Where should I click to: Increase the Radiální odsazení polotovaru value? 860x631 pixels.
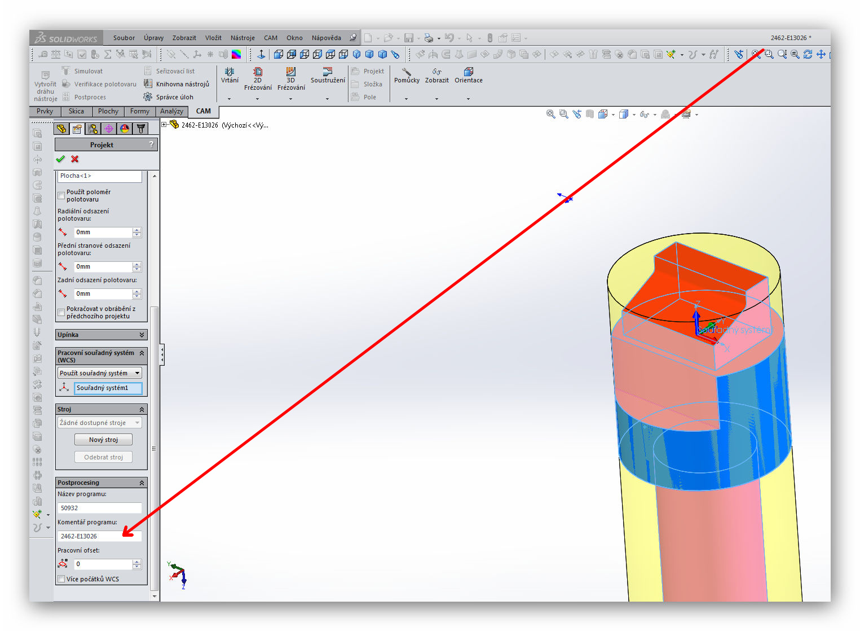coord(137,230)
